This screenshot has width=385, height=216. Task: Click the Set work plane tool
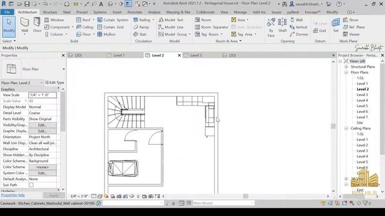[336, 25]
